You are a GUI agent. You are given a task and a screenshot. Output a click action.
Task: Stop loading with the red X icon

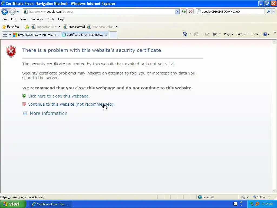[x=191, y=12]
